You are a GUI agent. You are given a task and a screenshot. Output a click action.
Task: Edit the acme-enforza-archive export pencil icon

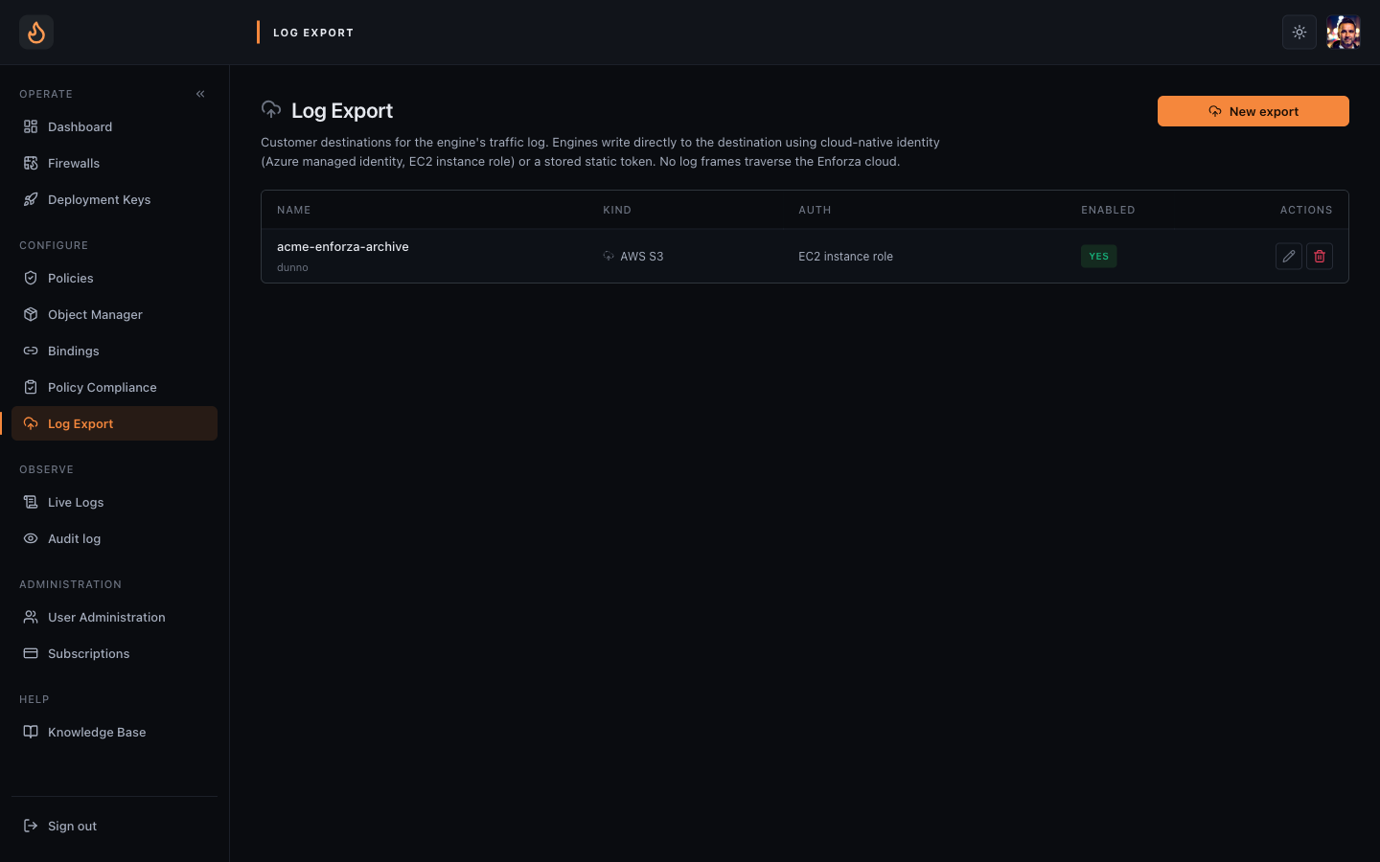tap(1289, 257)
